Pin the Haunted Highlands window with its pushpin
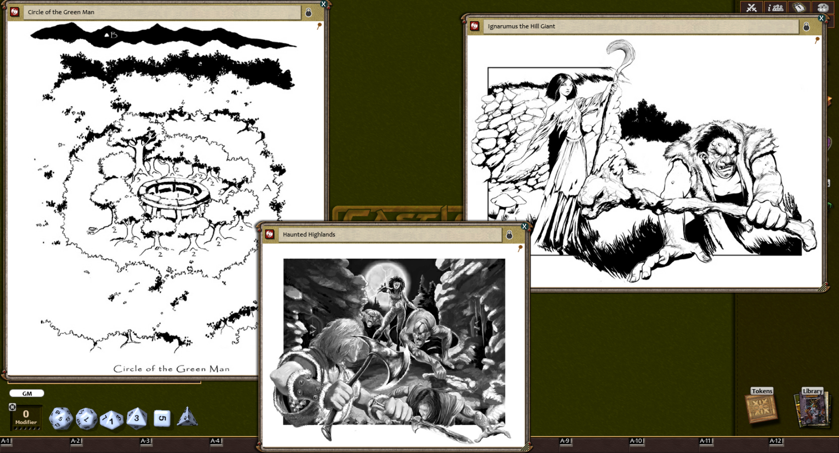This screenshot has width=839, height=453. click(520, 247)
